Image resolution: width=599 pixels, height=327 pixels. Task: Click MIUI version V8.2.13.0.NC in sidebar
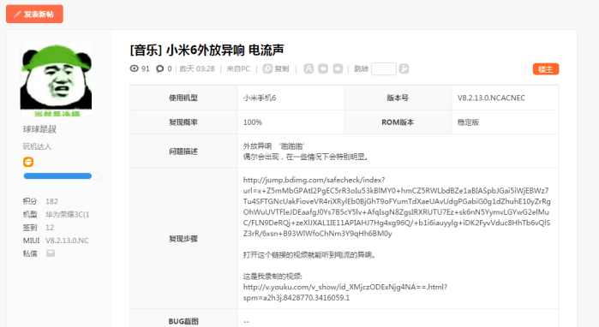[x=67, y=241]
